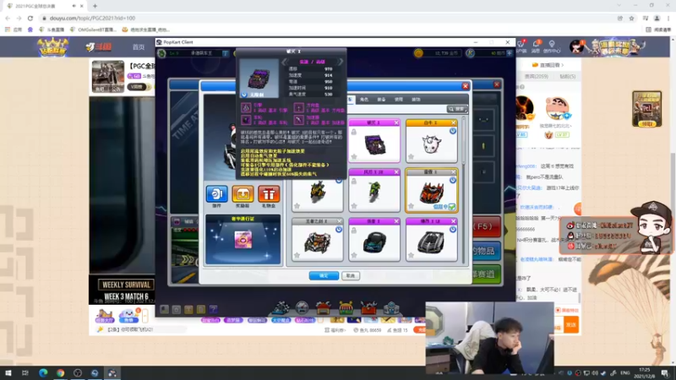Switch to the second tab after character
The height and width of the screenshot is (380, 676).
tap(381, 100)
